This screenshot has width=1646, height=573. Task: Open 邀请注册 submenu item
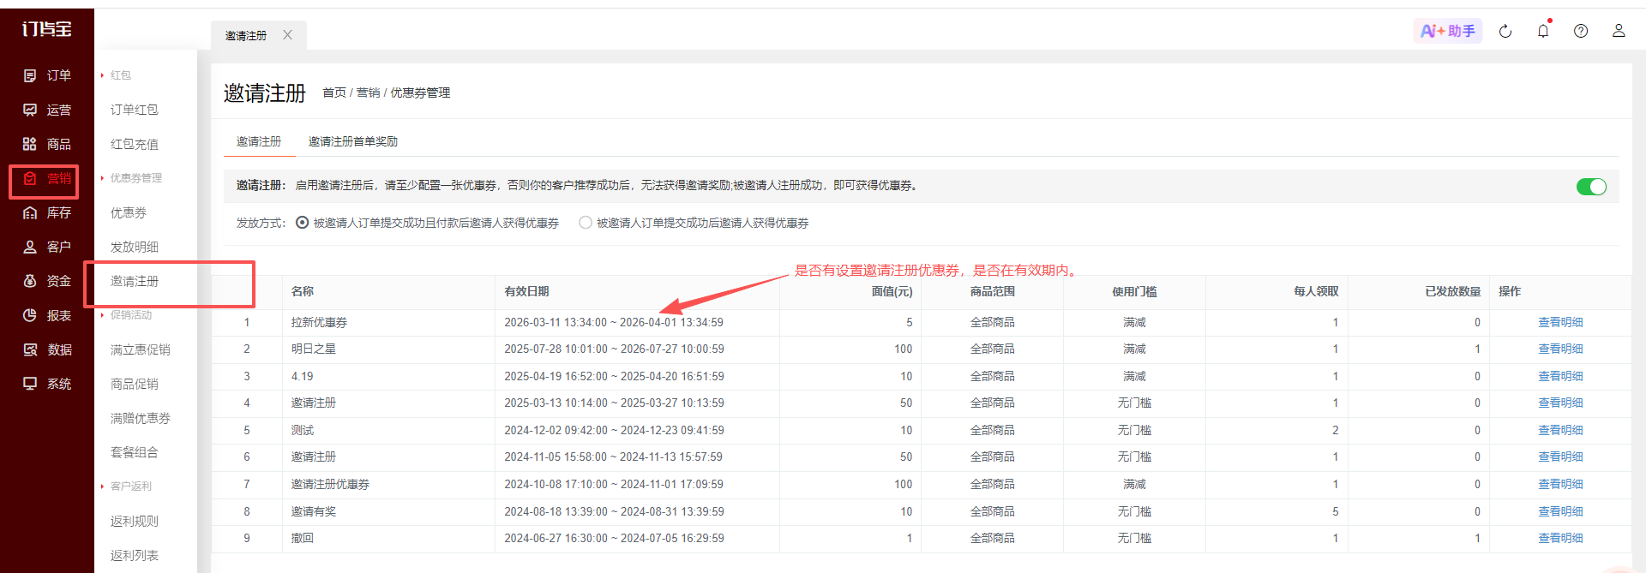135,281
